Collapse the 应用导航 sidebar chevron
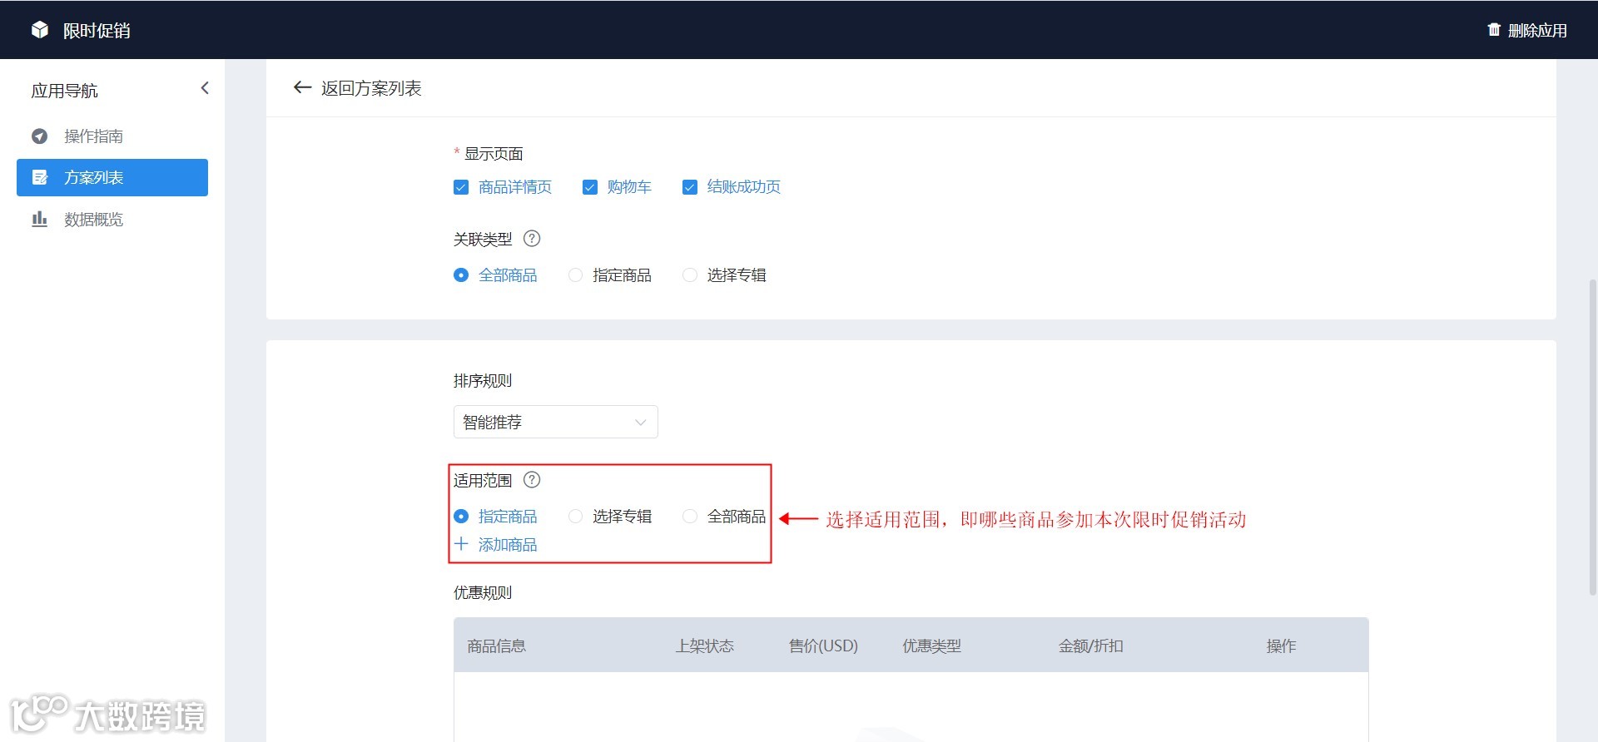Screen dimensions: 1598x742 tap(205, 88)
